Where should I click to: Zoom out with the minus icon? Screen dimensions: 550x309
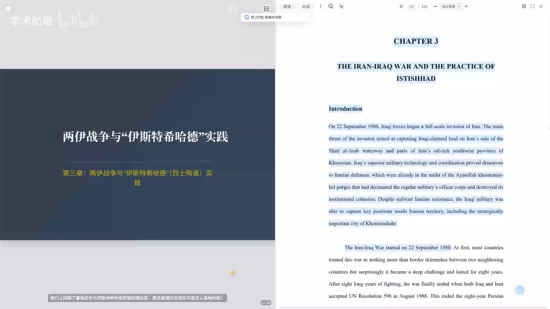coord(435,6)
